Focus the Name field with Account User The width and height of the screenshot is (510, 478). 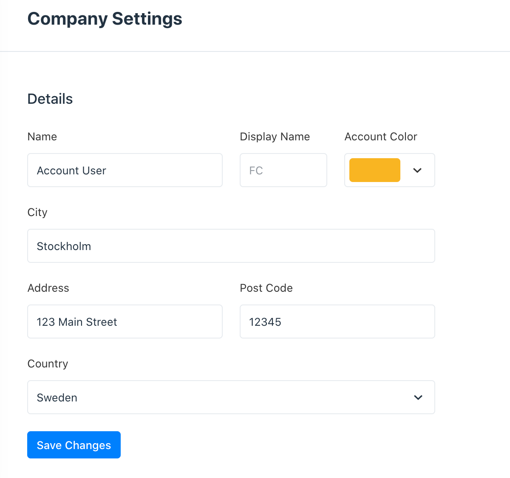click(125, 170)
